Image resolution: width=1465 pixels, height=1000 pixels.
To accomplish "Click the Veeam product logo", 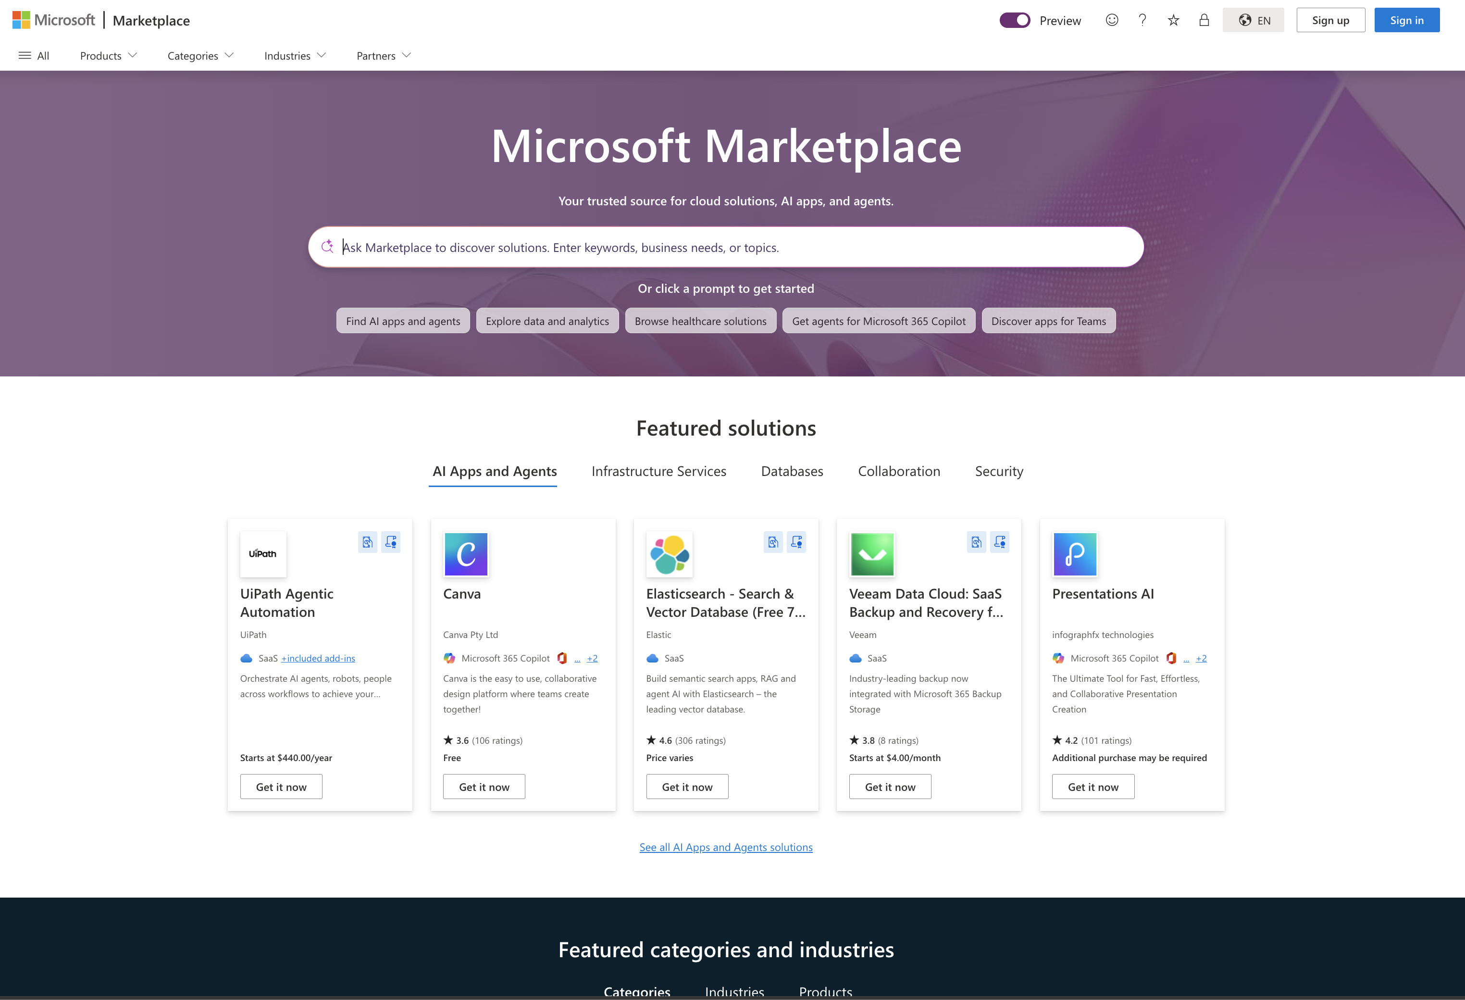I will [x=872, y=554].
